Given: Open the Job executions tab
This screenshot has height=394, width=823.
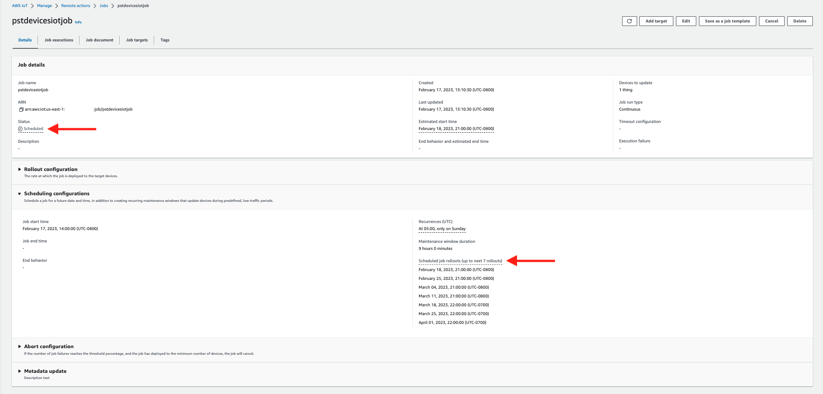Looking at the screenshot, I should pos(59,40).
